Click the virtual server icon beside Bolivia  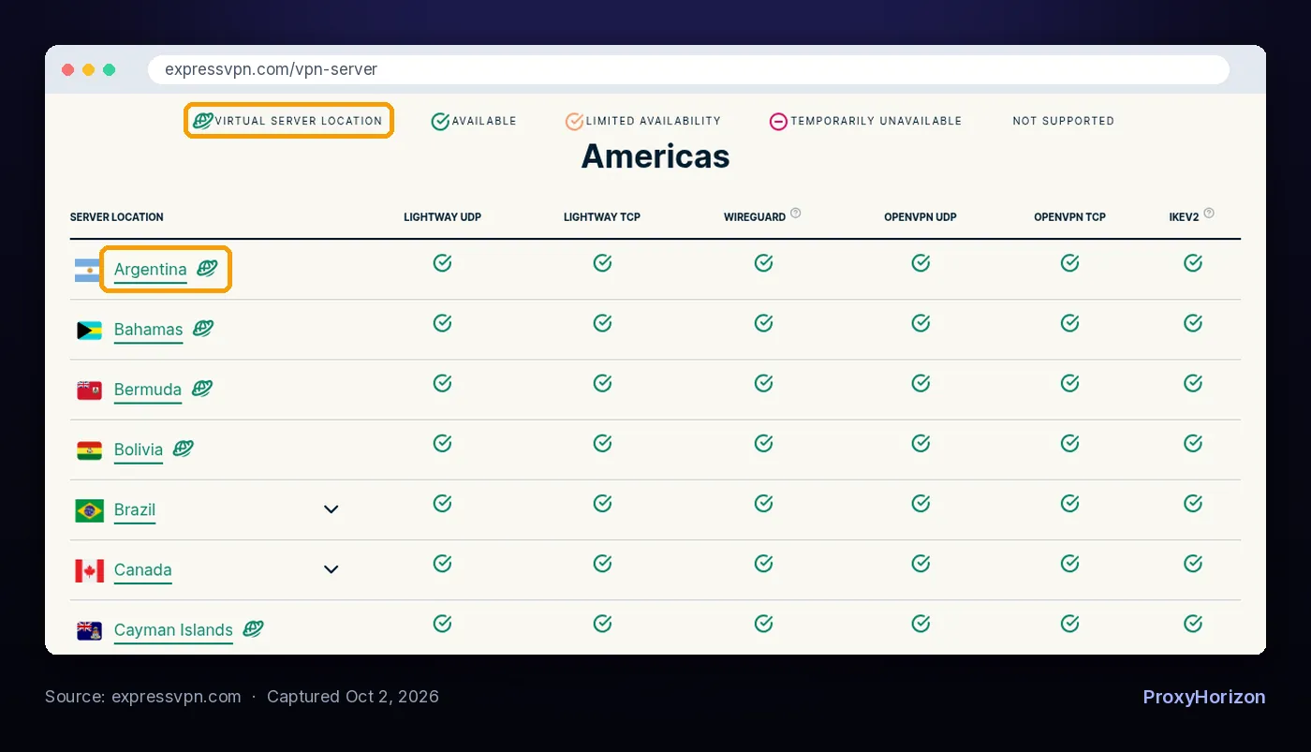184,448
